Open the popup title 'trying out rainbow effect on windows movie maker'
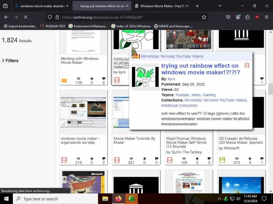Screen dimensions: 273x204 coord(200,69)
